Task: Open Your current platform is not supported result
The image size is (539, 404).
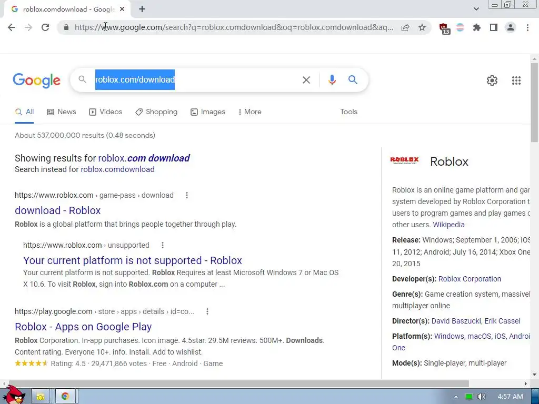Action: [x=133, y=260]
